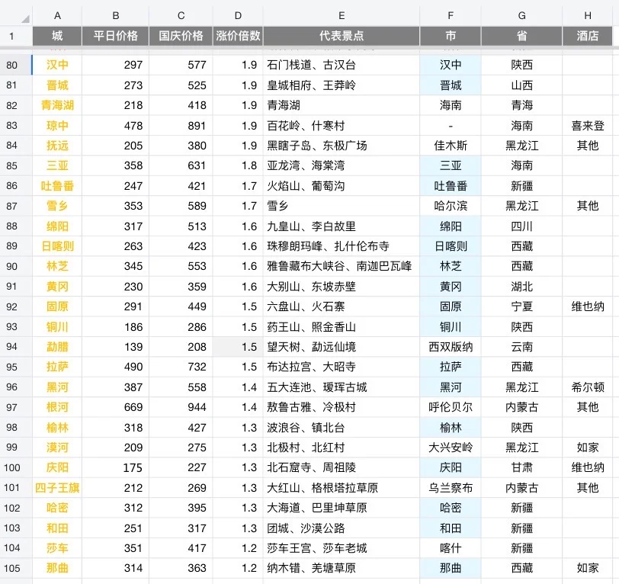Select column B header
The image size is (619, 584).
116,15
